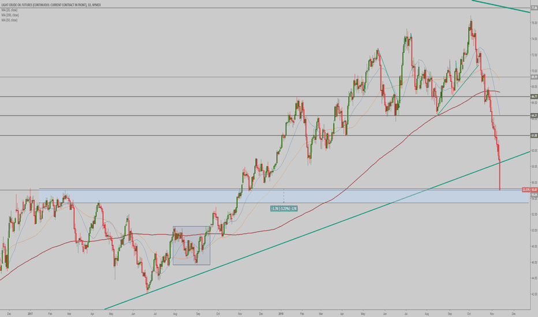Click the 46.00 price axis label
The height and width of the screenshot is (317, 538).
[534, 262]
